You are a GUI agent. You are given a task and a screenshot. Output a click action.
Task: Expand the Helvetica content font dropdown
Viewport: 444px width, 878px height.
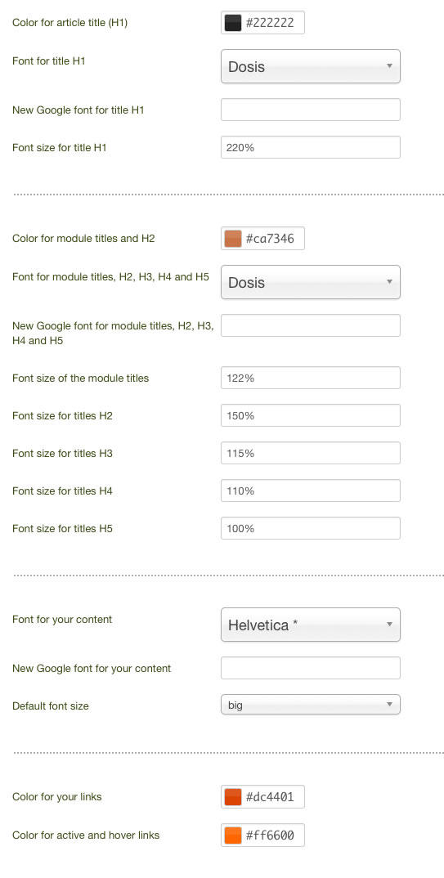(311, 625)
